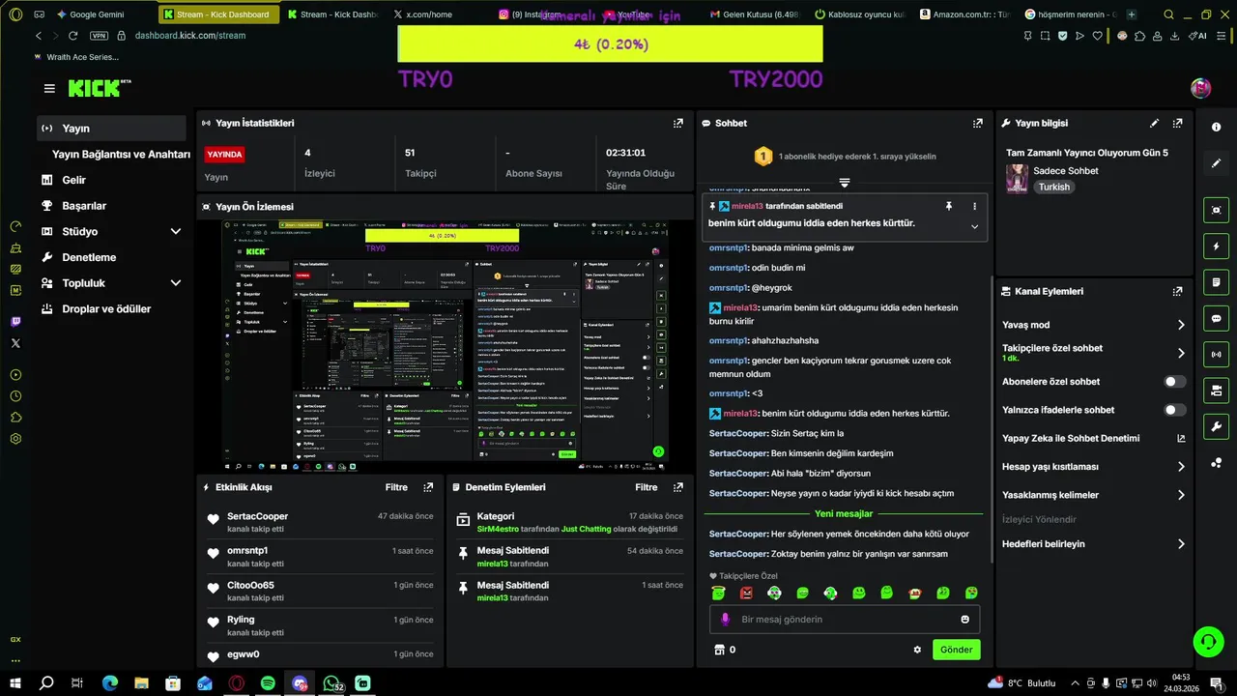Pop out the Yayın İstatistikleri panel

coord(678,123)
